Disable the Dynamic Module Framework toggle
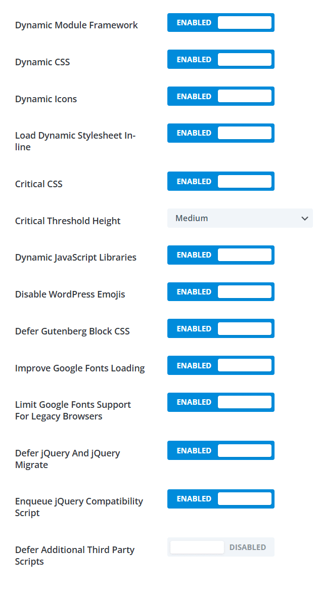The width and height of the screenshot is (318, 591). (221, 22)
